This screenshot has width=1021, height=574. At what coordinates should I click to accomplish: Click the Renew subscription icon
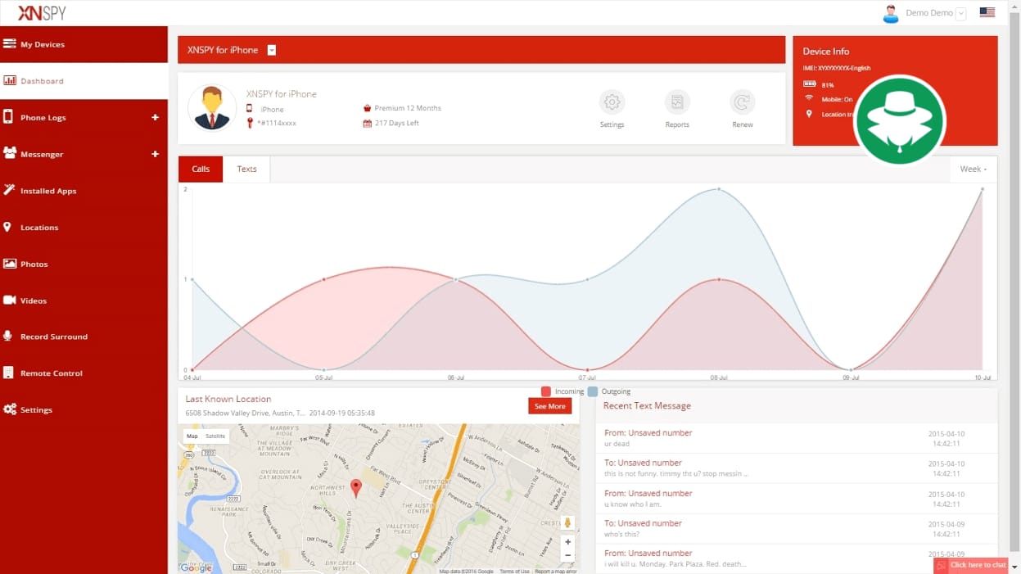[x=742, y=102]
